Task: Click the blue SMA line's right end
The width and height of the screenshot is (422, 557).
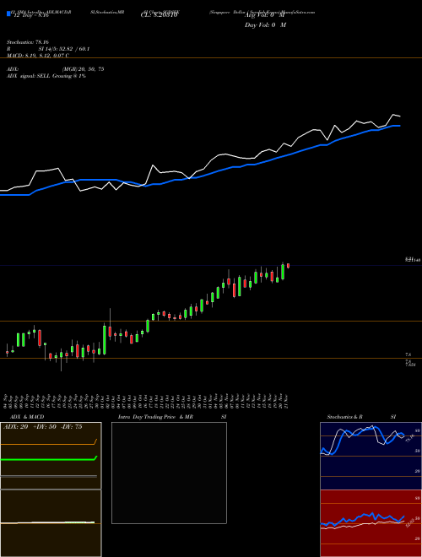Action: click(x=399, y=126)
